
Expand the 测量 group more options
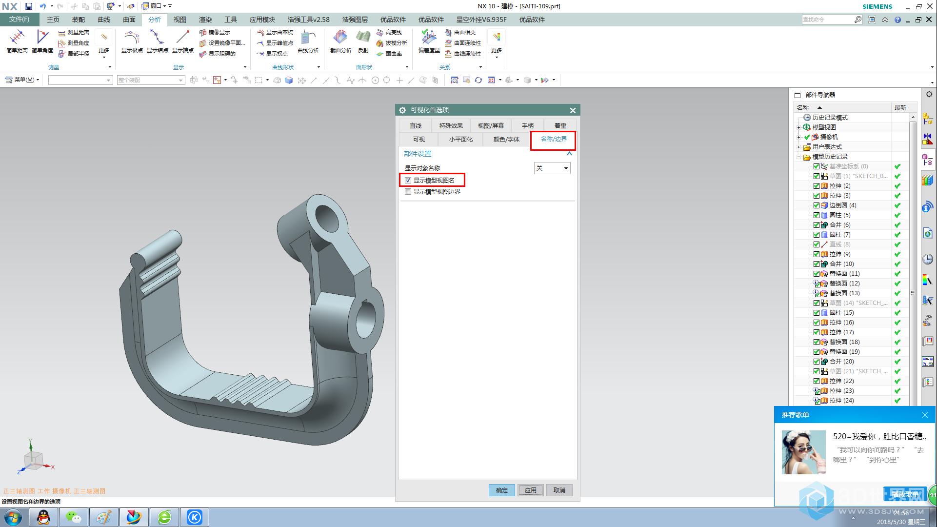pyautogui.click(x=110, y=67)
